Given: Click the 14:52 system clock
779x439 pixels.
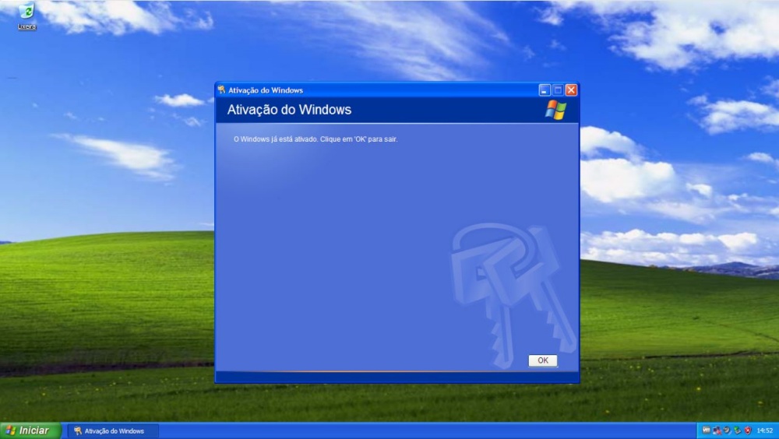Looking at the screenshot, I should [765, 431].
